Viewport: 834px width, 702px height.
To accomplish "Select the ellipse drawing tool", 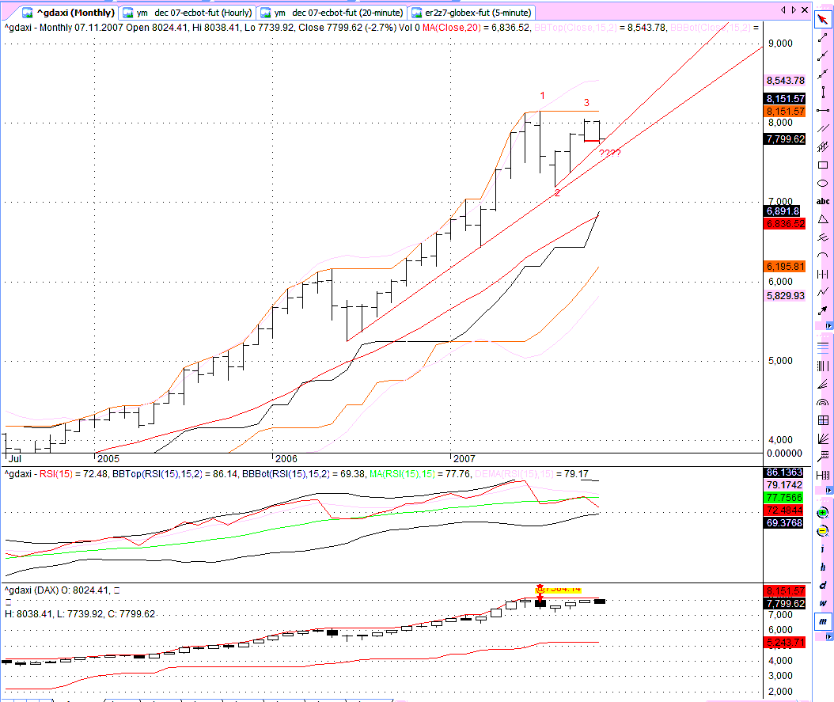I will click(823, 183).
